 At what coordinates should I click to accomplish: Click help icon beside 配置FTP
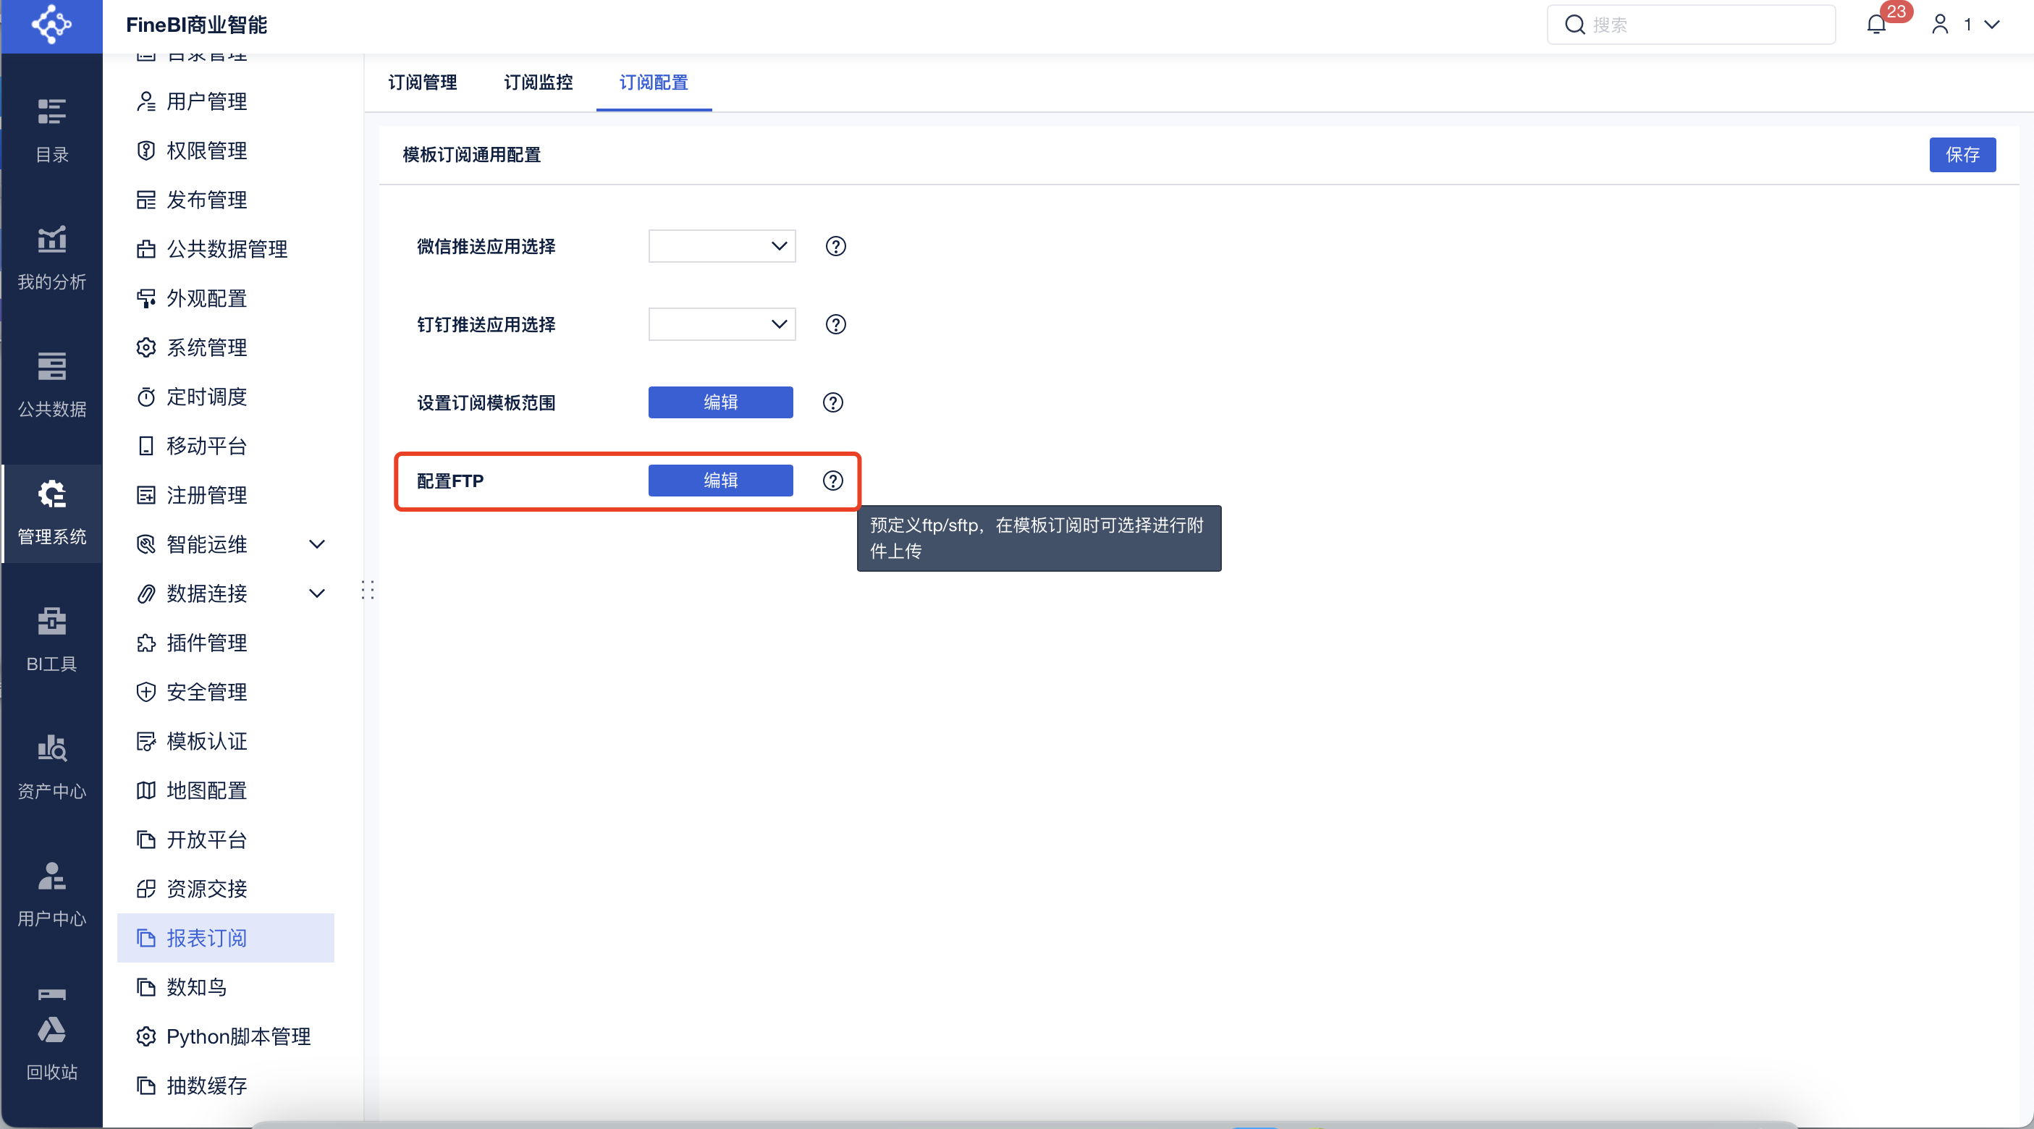[x=832, y=481]
